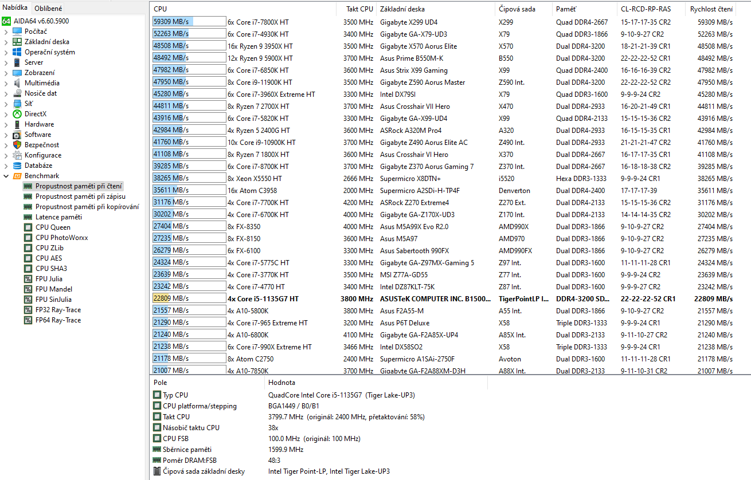
Task: Click the Typ CPU field icon
Action: pos(157,395)
